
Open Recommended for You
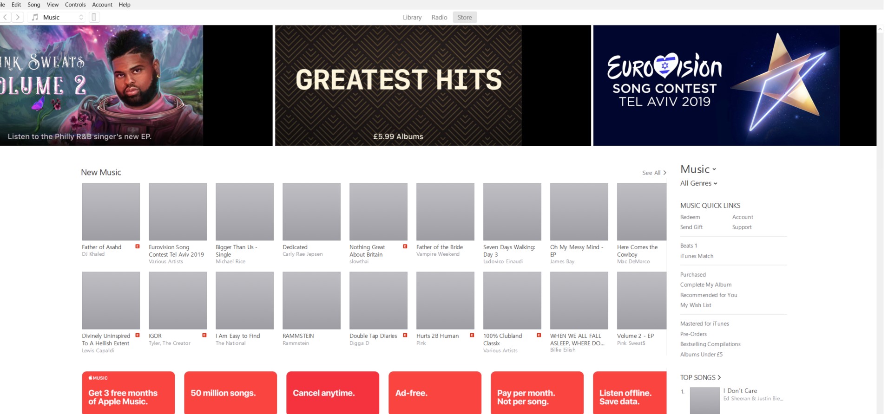point(709,295)
